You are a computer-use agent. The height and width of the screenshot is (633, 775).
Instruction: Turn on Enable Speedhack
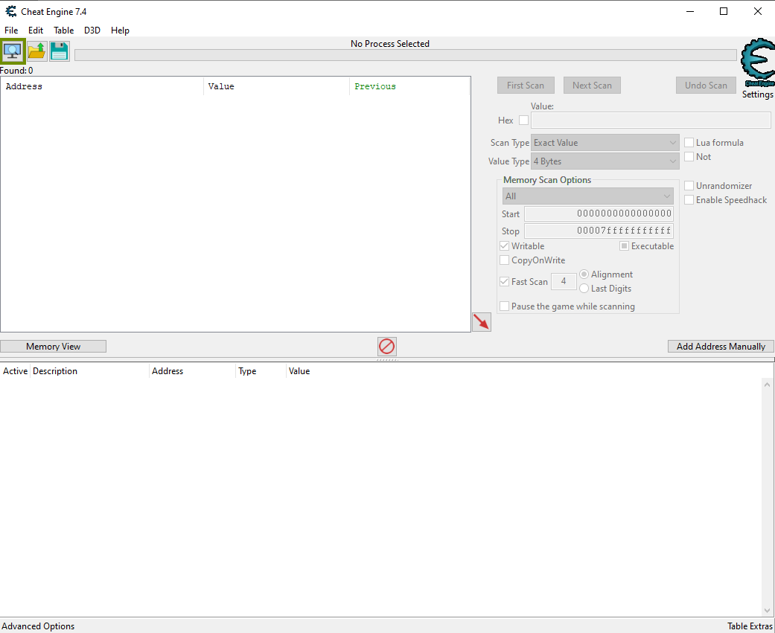coord(689,200)
